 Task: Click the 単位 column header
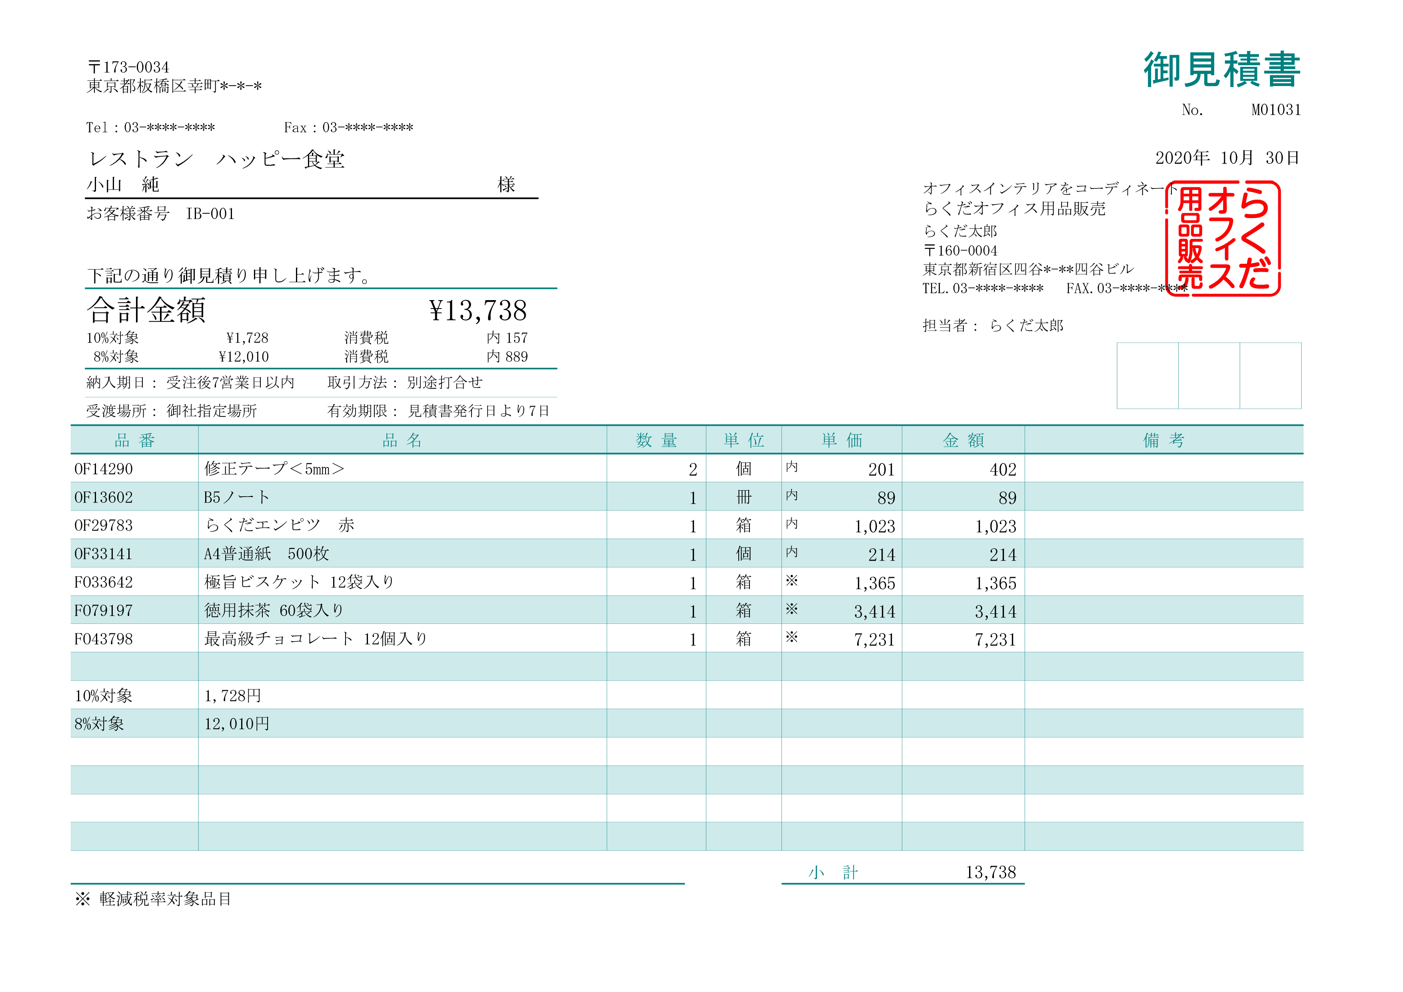743,440
